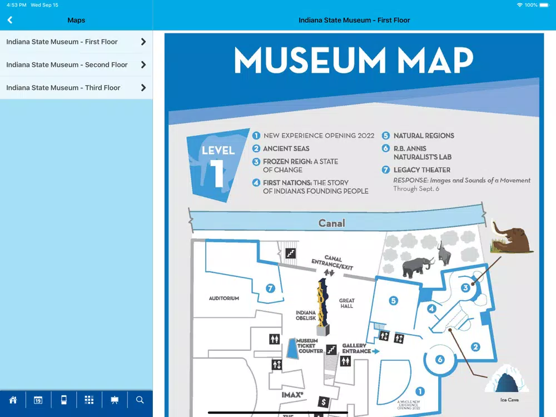Select marker 2 on the floor plan
Viewport: 556px width, 417px height.
[475, 347]
